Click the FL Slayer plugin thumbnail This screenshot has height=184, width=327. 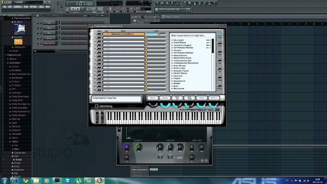pyautogui.click(x=19, y=29)
